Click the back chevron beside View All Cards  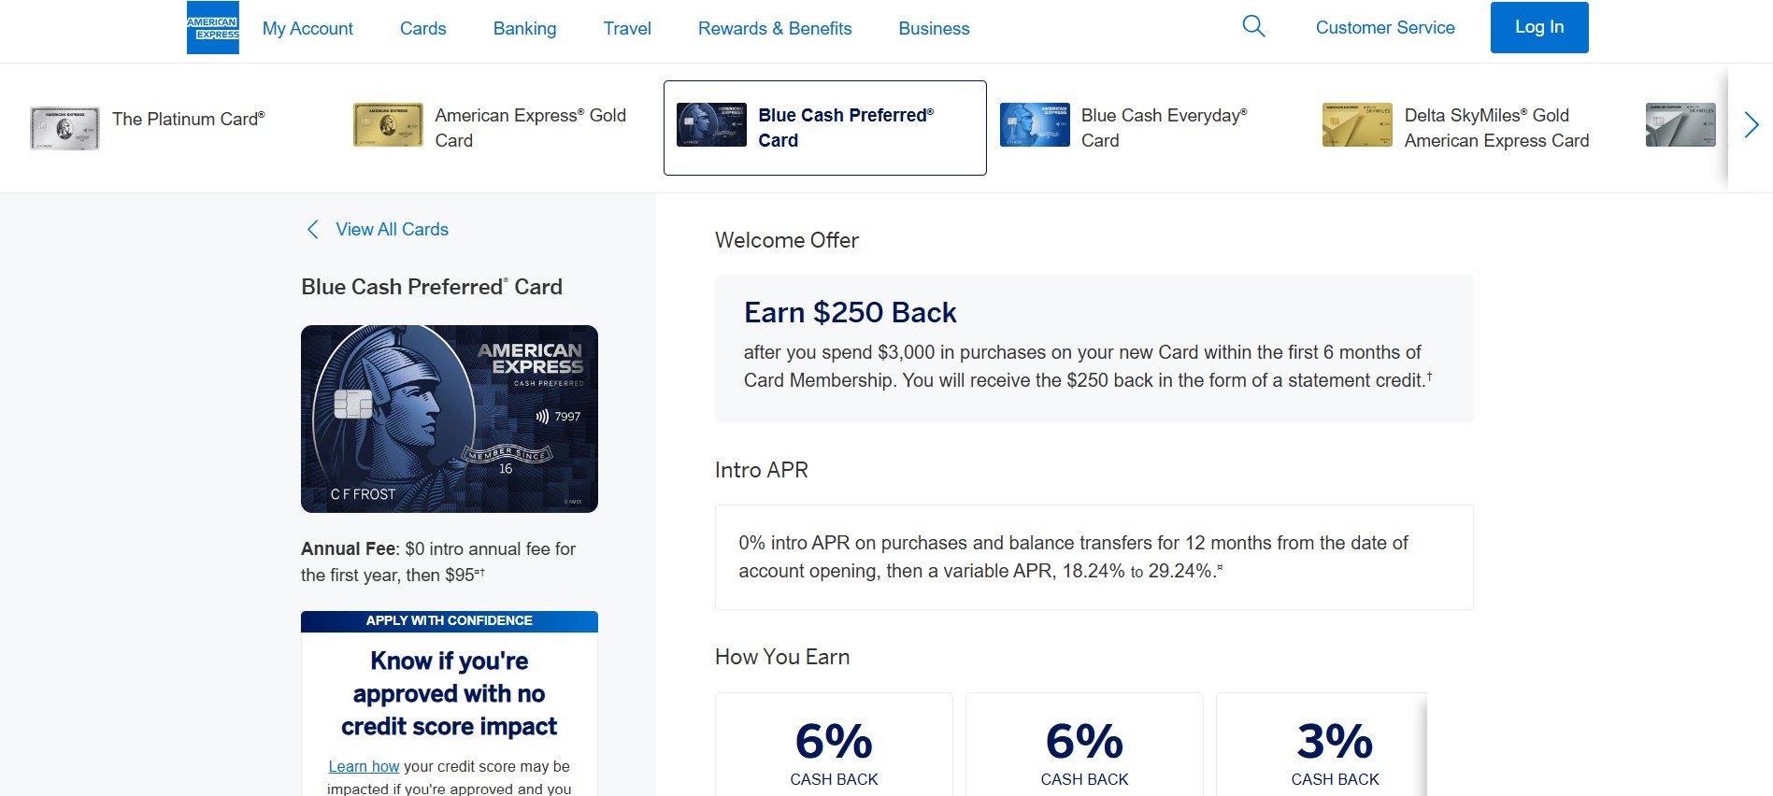[x=313, y=230]
